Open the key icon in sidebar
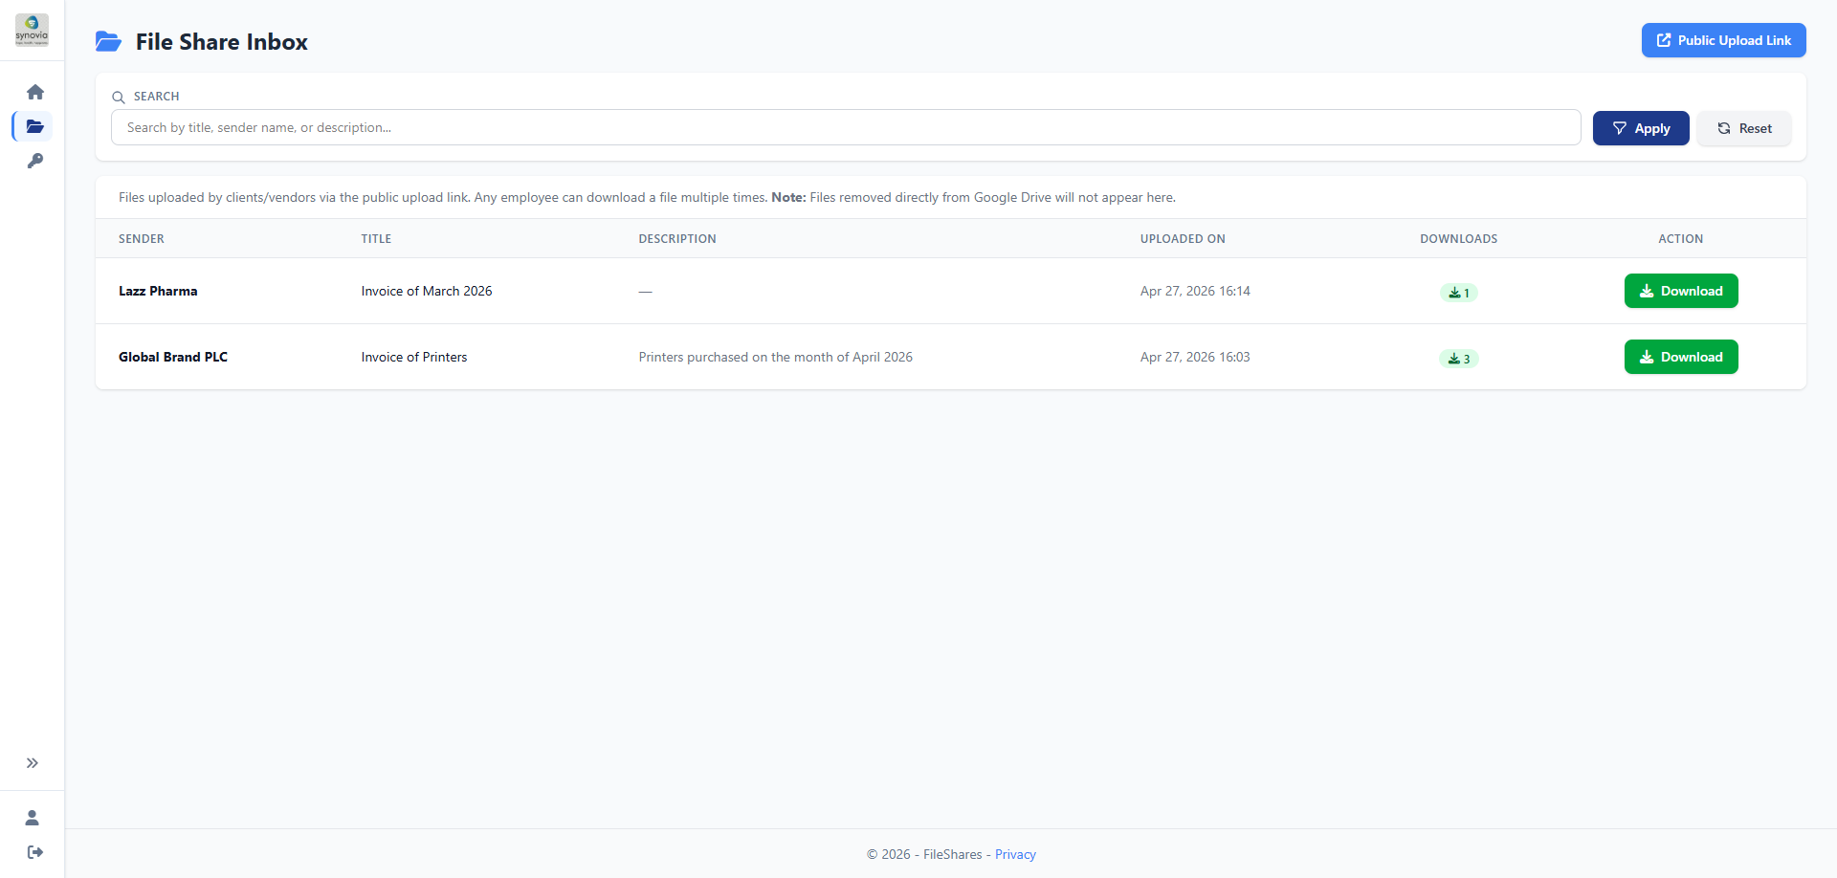 pyautogui.click(x=35, y=161)
